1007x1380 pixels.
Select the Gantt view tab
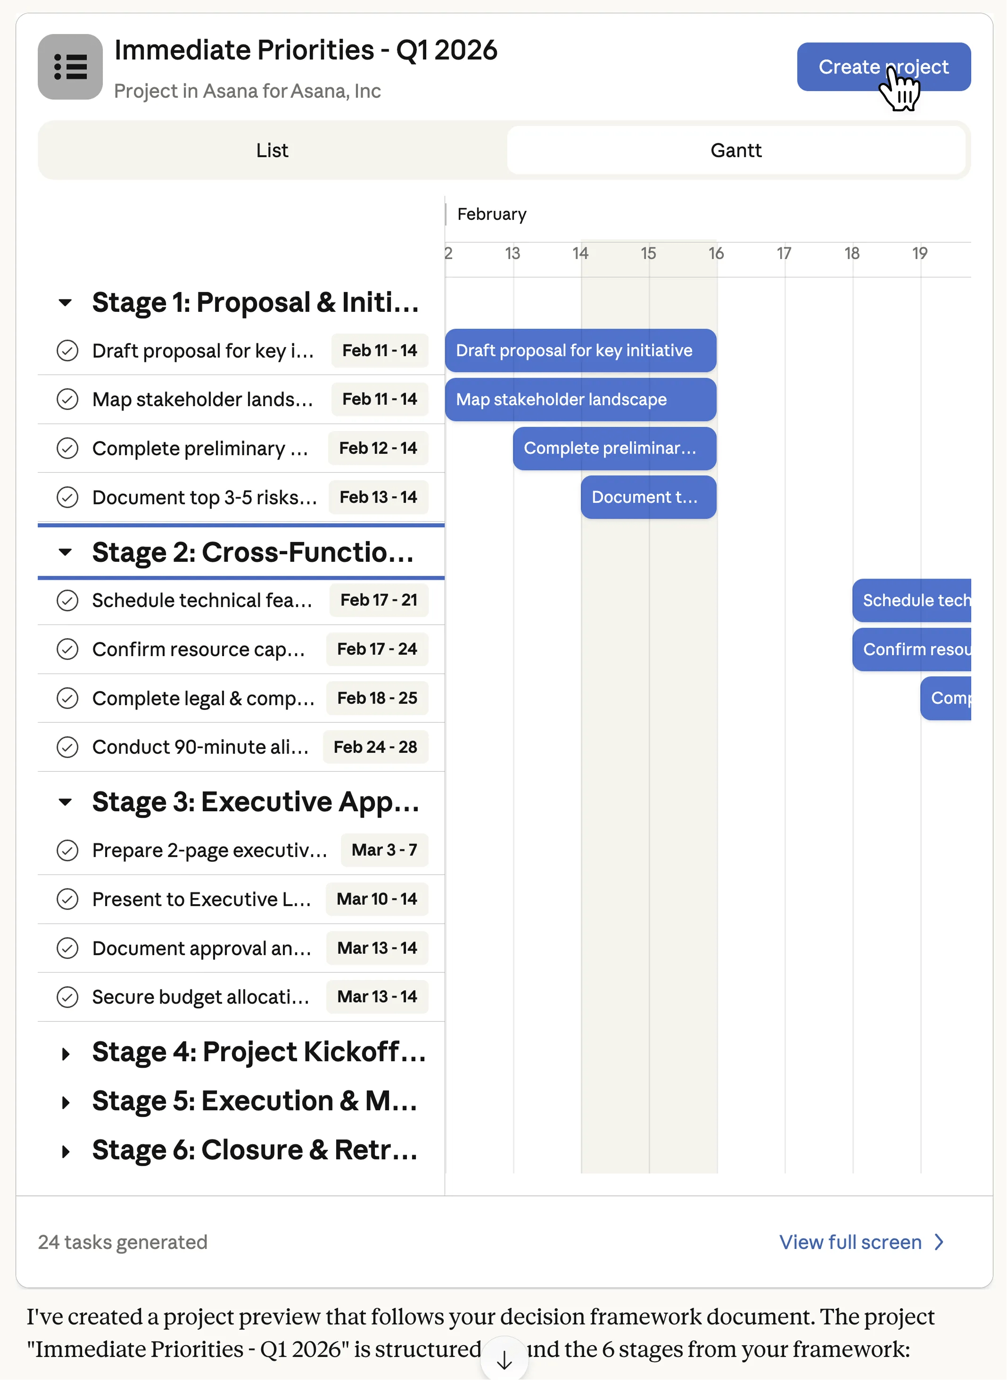[736, 150]
